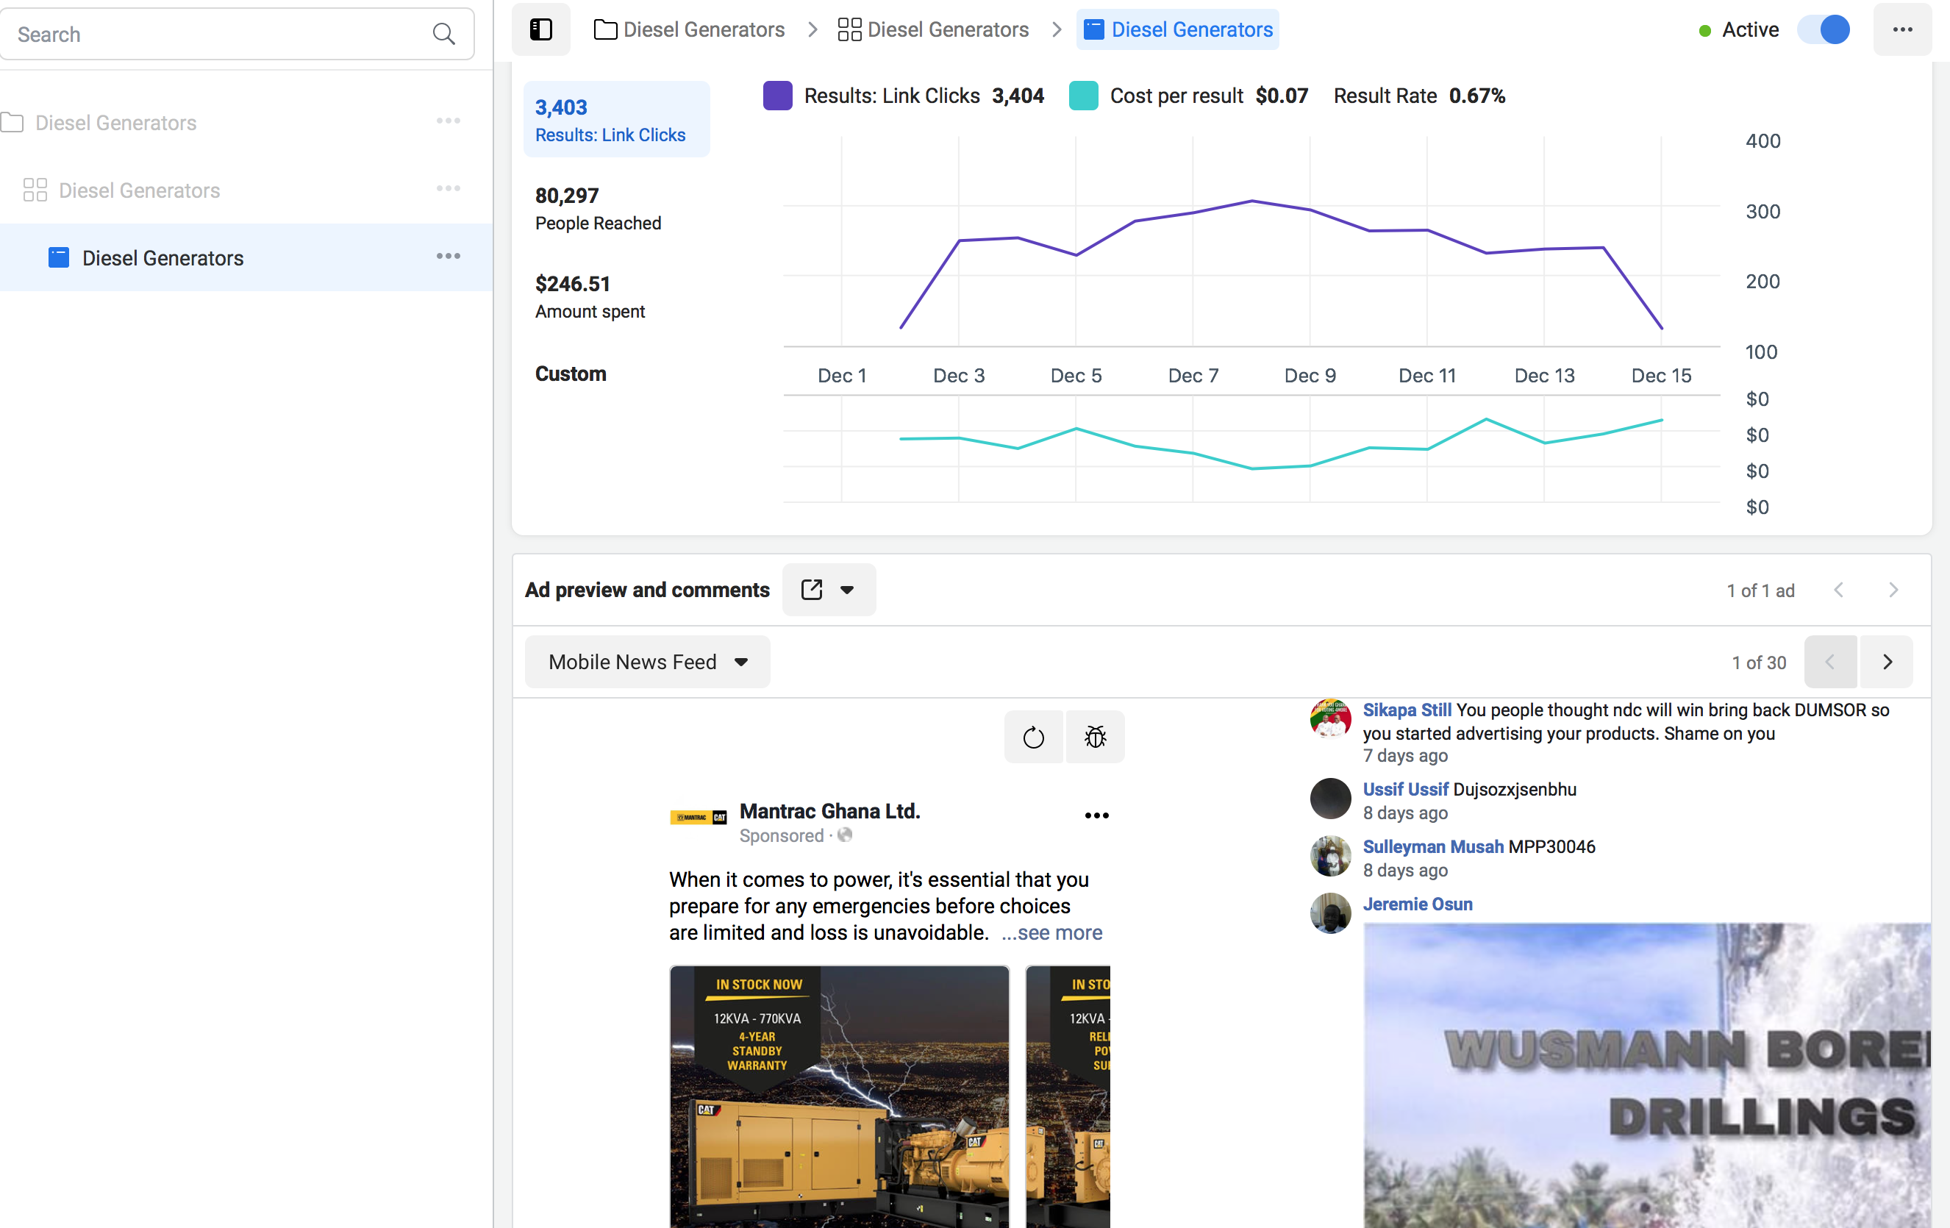
Task: Select Diesel Generators campaign in sidebar
Action: tap(115, 122)
